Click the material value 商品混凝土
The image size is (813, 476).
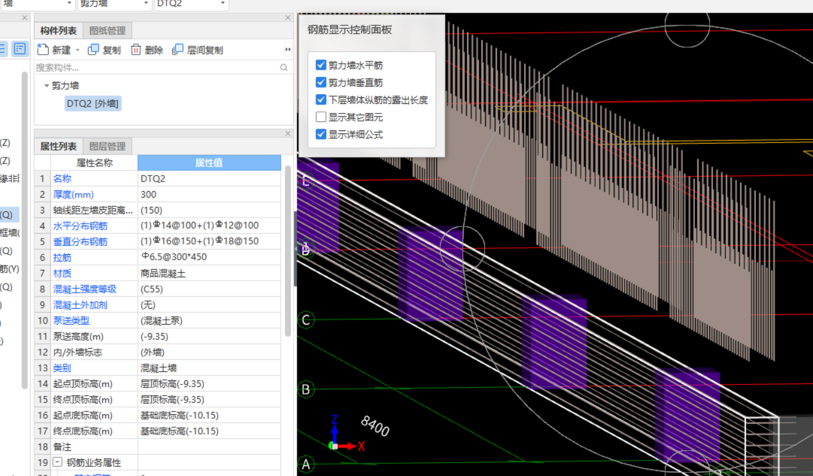(209, 273)
